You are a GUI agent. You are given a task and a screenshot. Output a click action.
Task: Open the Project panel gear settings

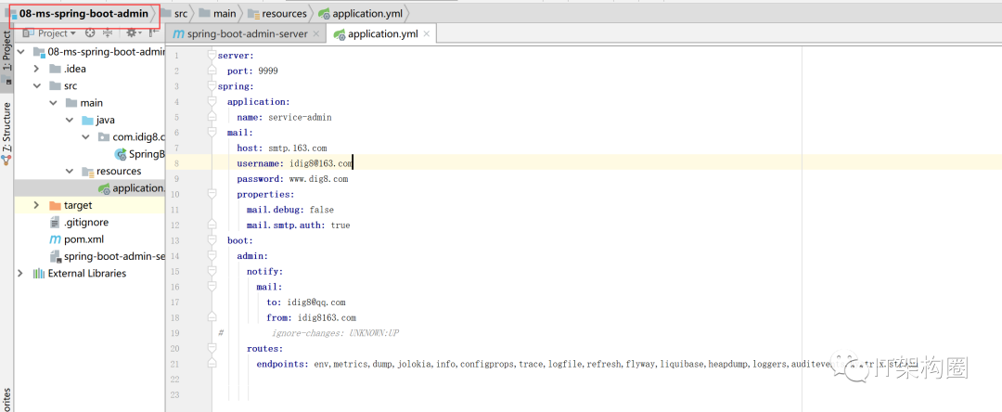click(x=132, y=32)
